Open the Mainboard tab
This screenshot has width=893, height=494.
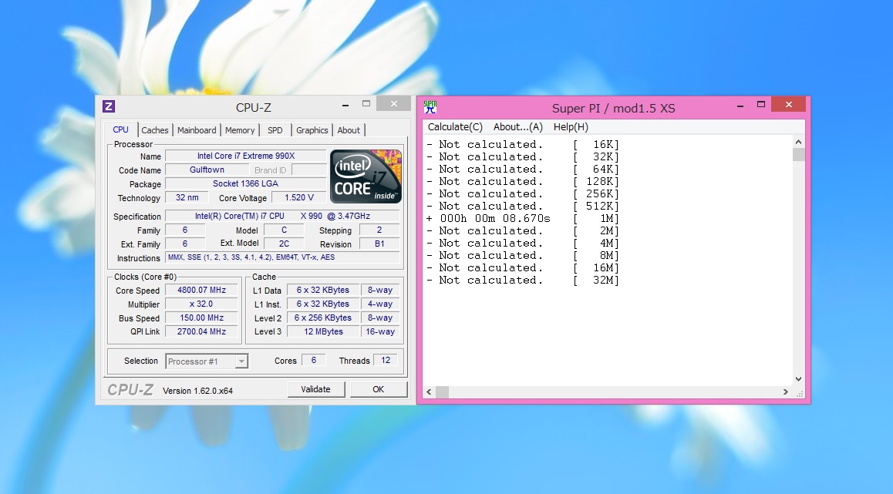(197, 130)
